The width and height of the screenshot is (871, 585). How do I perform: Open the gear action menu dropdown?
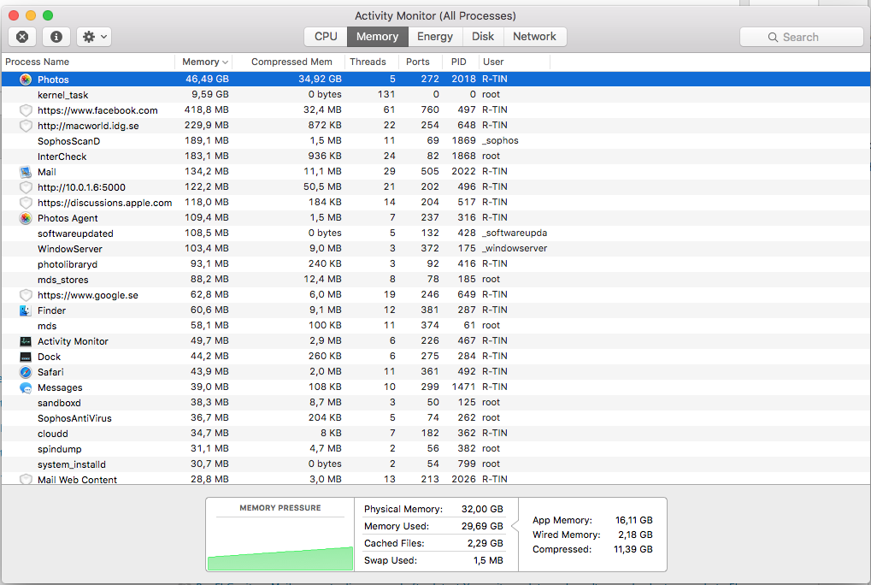[94, 37]
